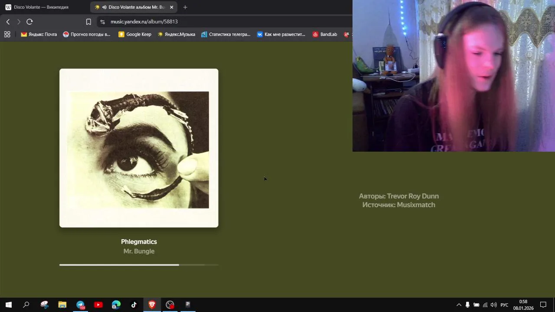555x312 pixels.
Task: Open Microsoft Edge from the taskbar
Action: (116, 305)
